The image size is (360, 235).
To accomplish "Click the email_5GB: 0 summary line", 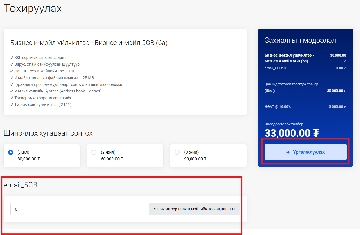I will [275, 68].
